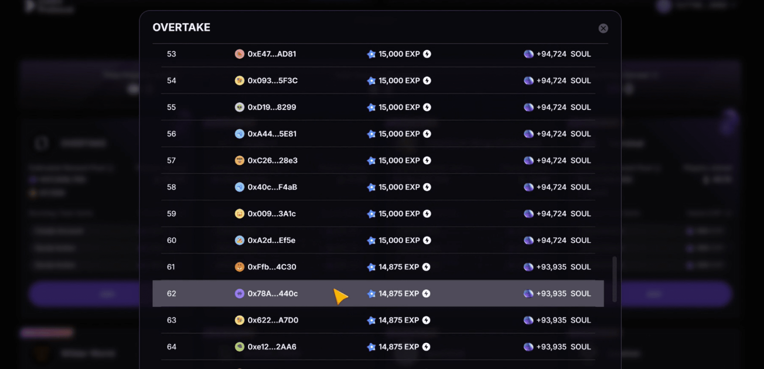The image size is (764, 369).
Task: Click the lightning icon in rank 55 row
Action: click(427, 107)
